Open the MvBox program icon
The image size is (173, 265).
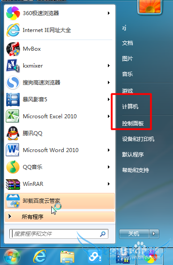[13, 49]
